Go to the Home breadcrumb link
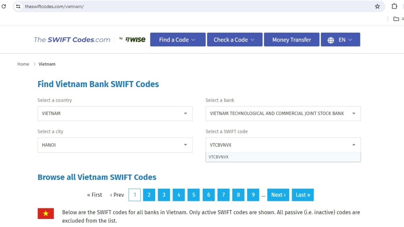 coord(23,64)
